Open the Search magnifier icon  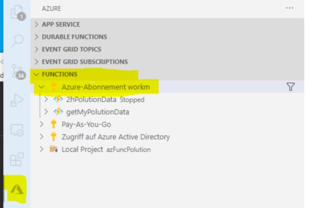click(17, 41)
